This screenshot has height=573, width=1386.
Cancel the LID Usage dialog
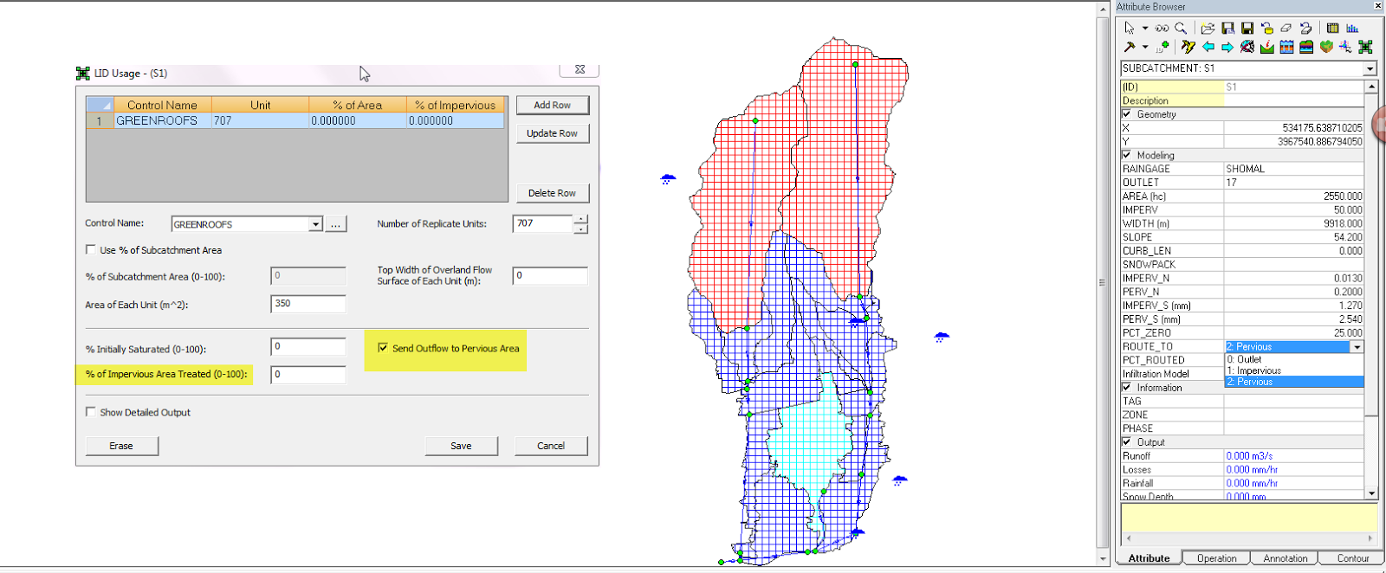click(x=551, y=446)
